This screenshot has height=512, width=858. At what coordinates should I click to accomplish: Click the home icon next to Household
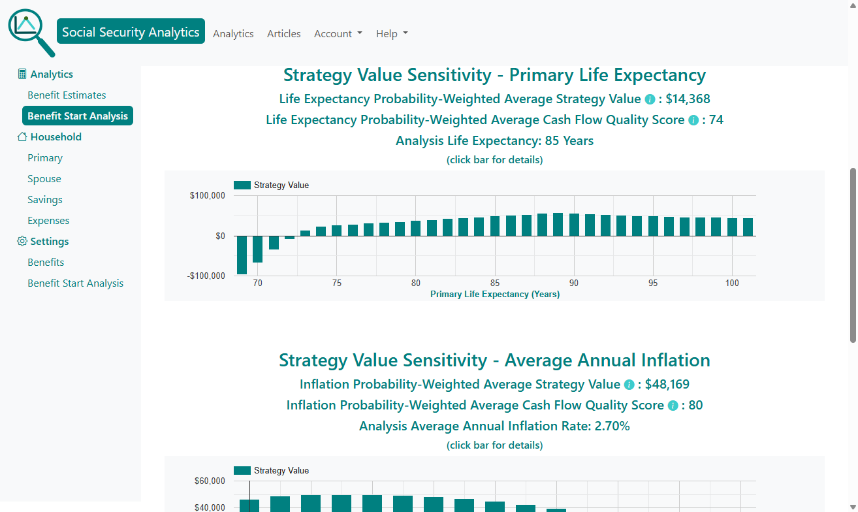(22, 136)
